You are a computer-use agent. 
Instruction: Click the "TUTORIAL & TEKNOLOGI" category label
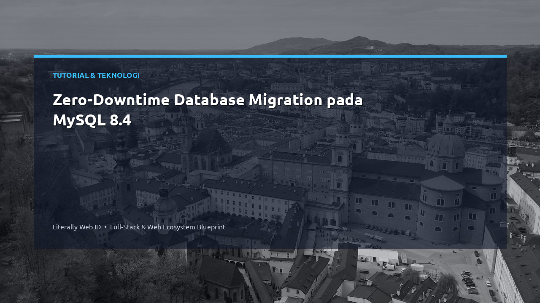(x=96, y=75)
